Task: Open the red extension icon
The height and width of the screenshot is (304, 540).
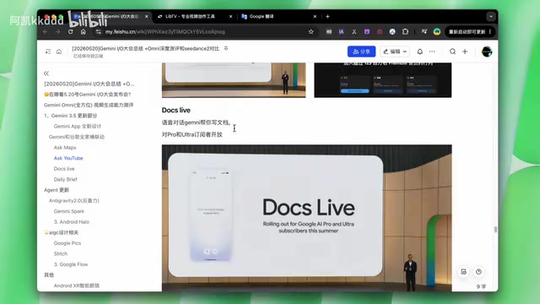Action: (x=380, y=32)
